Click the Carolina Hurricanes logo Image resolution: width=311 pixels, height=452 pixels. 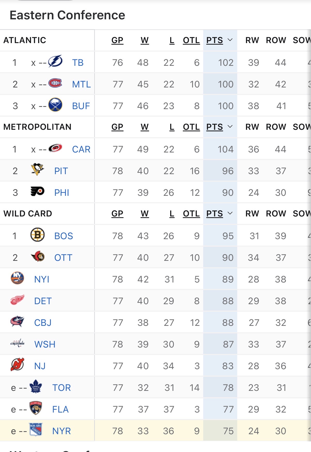pos(55,148)
